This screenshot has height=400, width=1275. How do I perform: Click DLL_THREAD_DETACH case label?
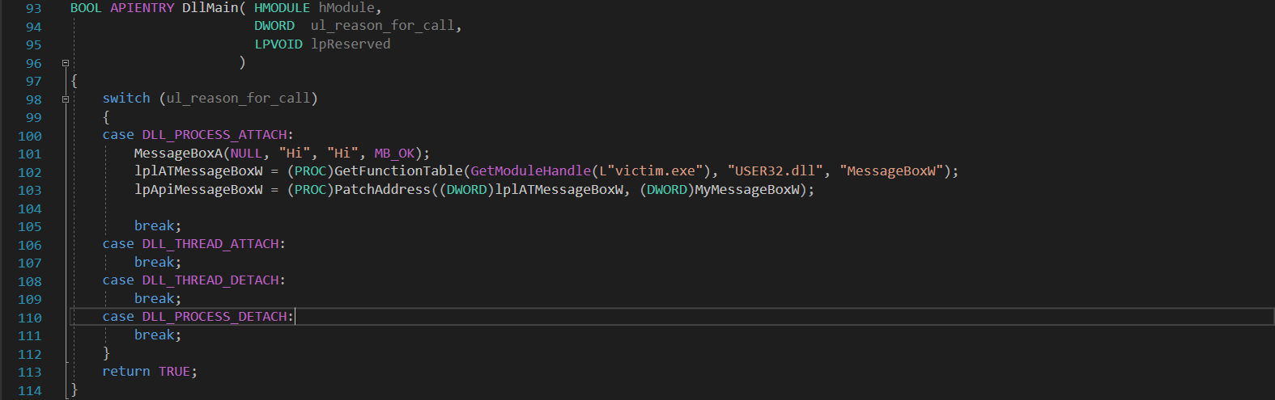210,280
